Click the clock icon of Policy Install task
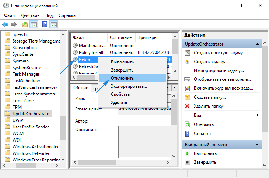The width and height of the screenshot is (269, 178). [x=75, y=52]
